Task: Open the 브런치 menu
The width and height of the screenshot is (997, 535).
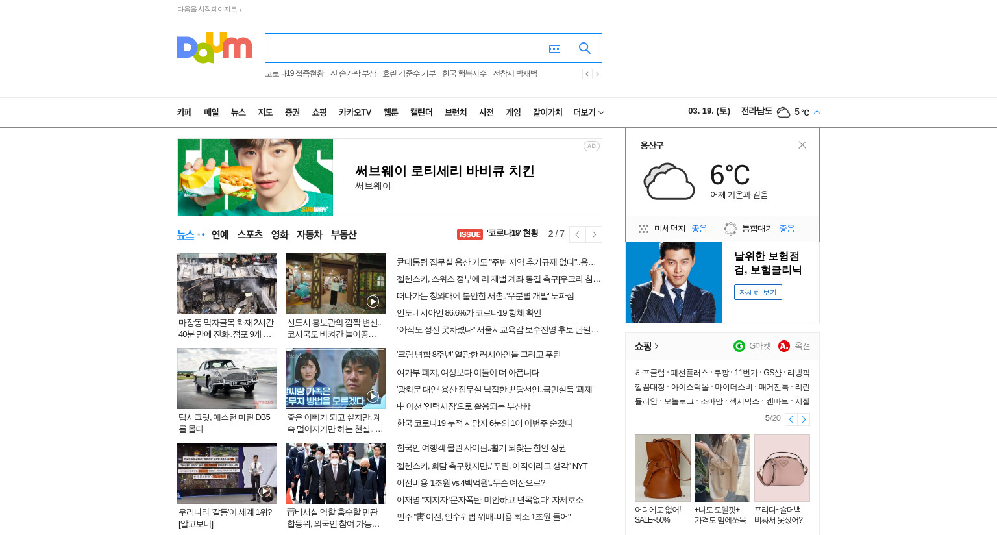Action: (x=456, y=112)
